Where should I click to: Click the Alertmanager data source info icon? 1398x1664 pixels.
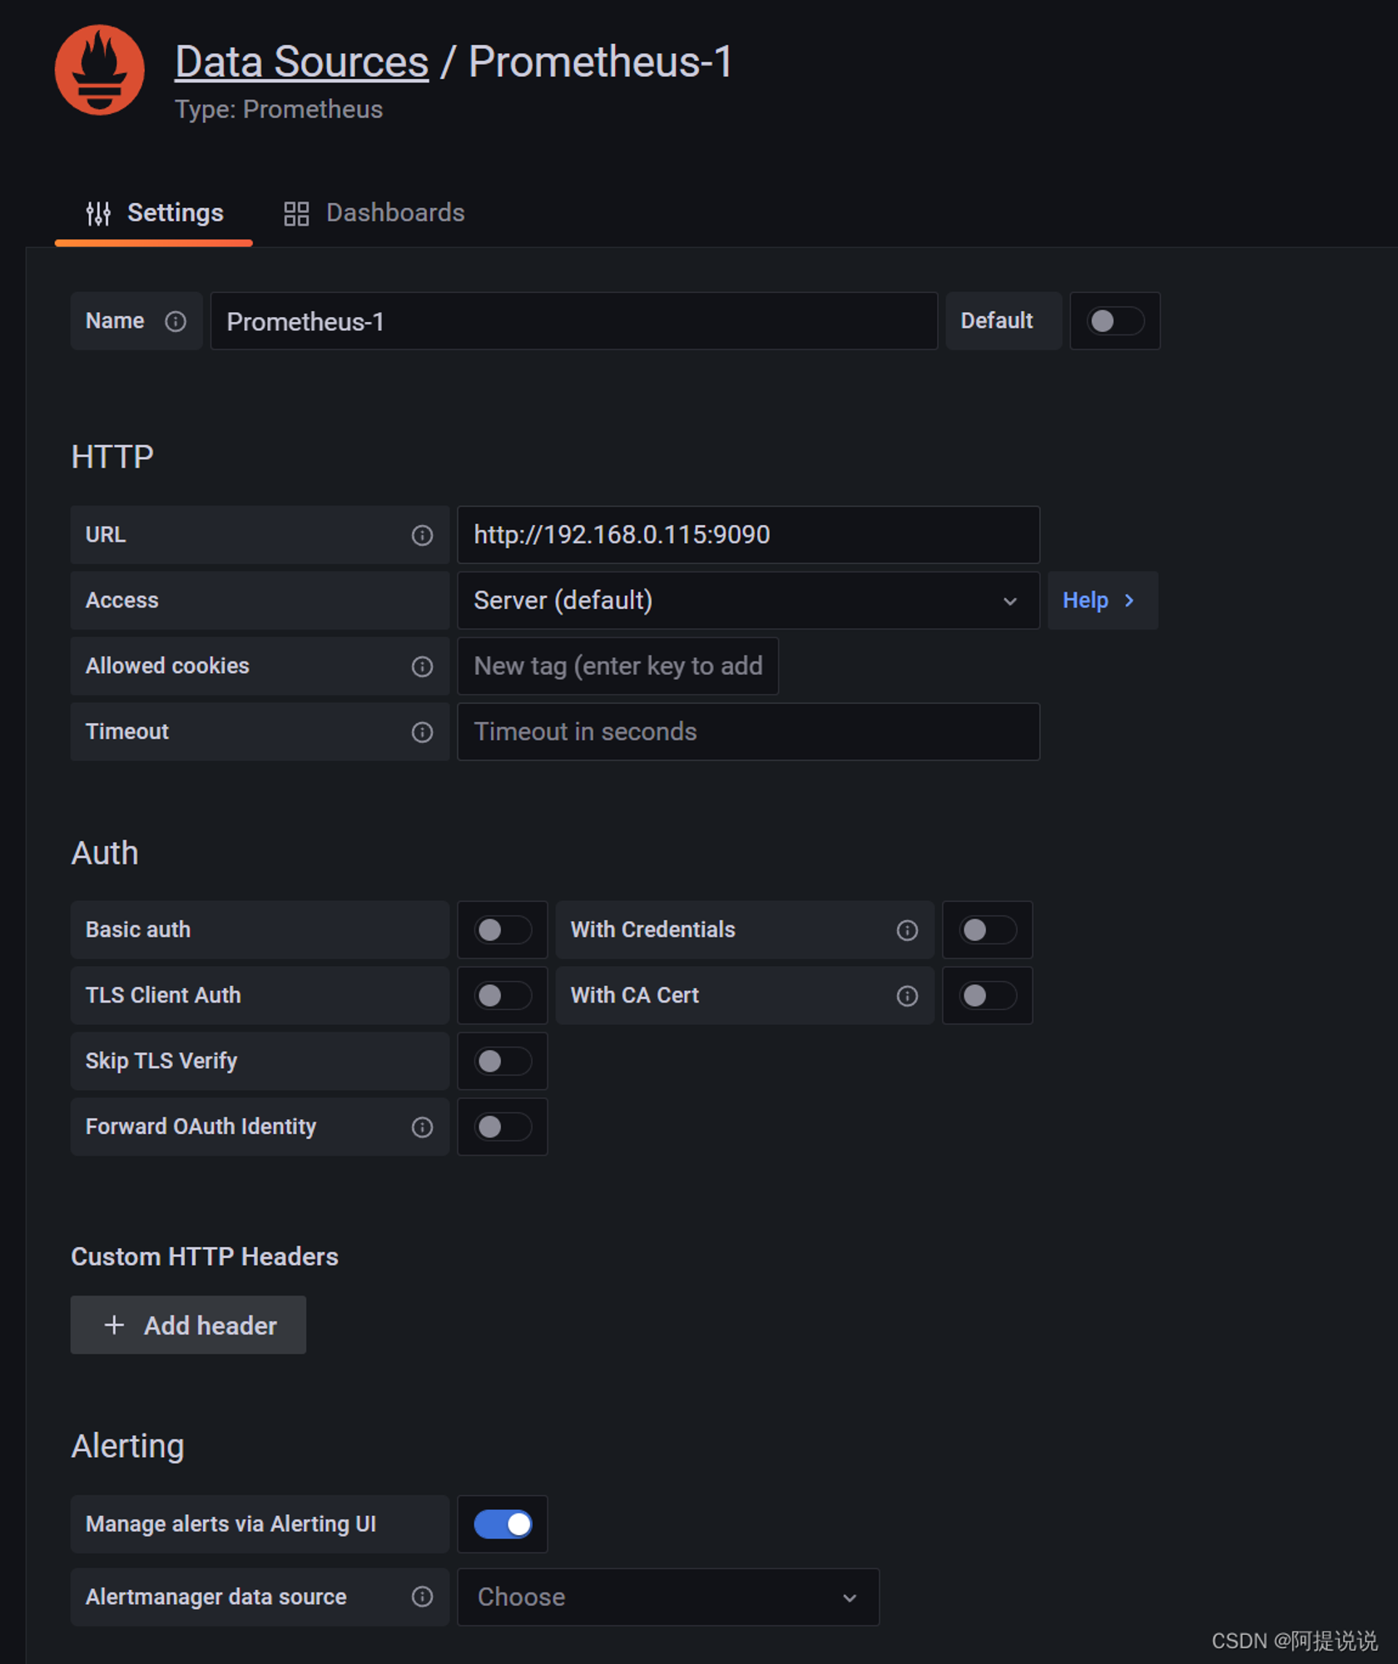point(422,1597)
